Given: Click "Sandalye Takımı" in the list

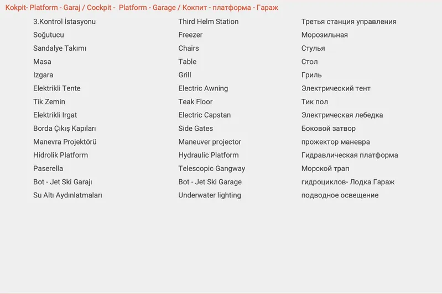Looking at the screenshot, I should (x=60, y=48).
